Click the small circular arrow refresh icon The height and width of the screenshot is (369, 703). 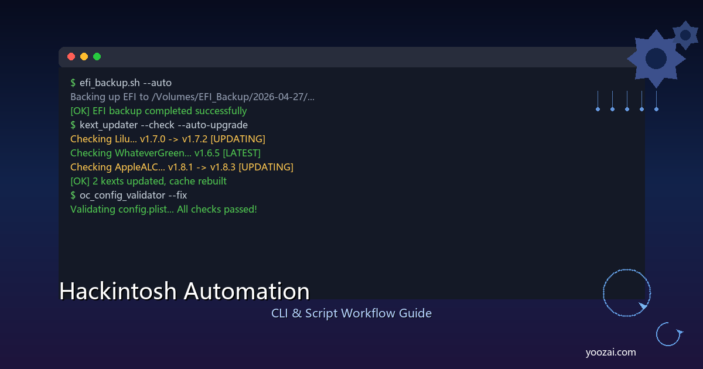668,334
